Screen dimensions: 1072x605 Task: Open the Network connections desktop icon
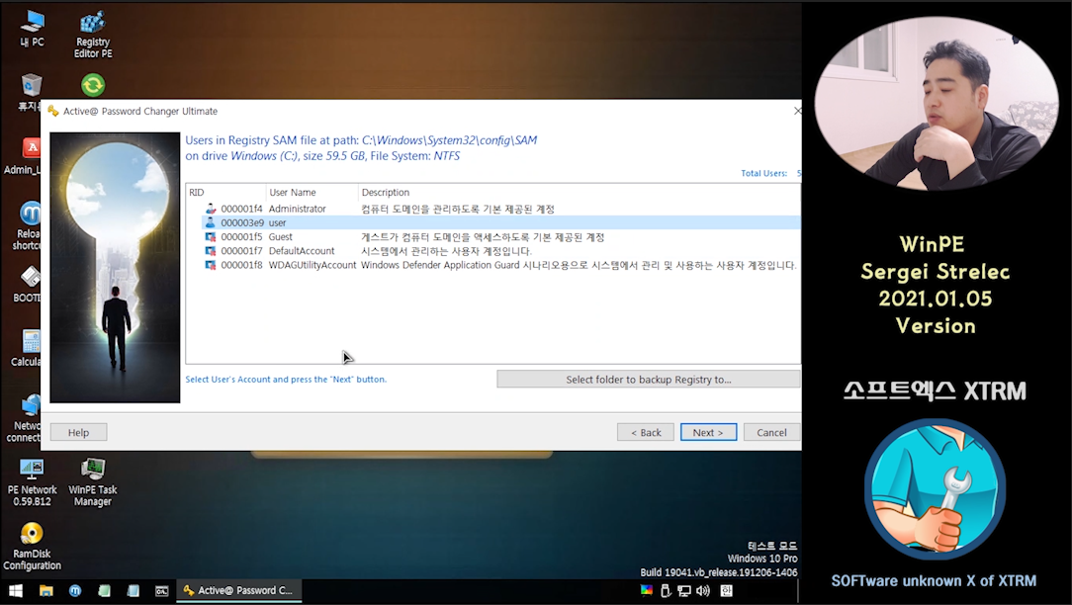[26, 418]
